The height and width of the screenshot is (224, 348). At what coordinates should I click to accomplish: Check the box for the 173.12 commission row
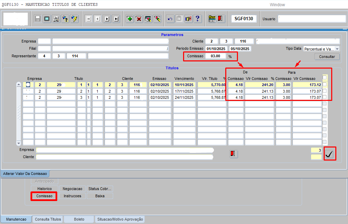pos(325,84)
